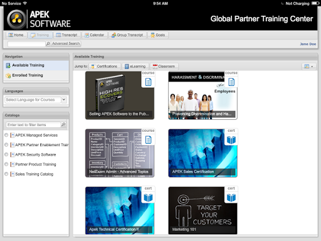Click the document icon on NetExam Admin course
321x241 pixels.
click(148, 140)
